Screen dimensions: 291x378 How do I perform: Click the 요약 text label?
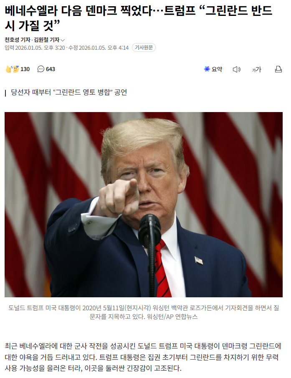217,69
